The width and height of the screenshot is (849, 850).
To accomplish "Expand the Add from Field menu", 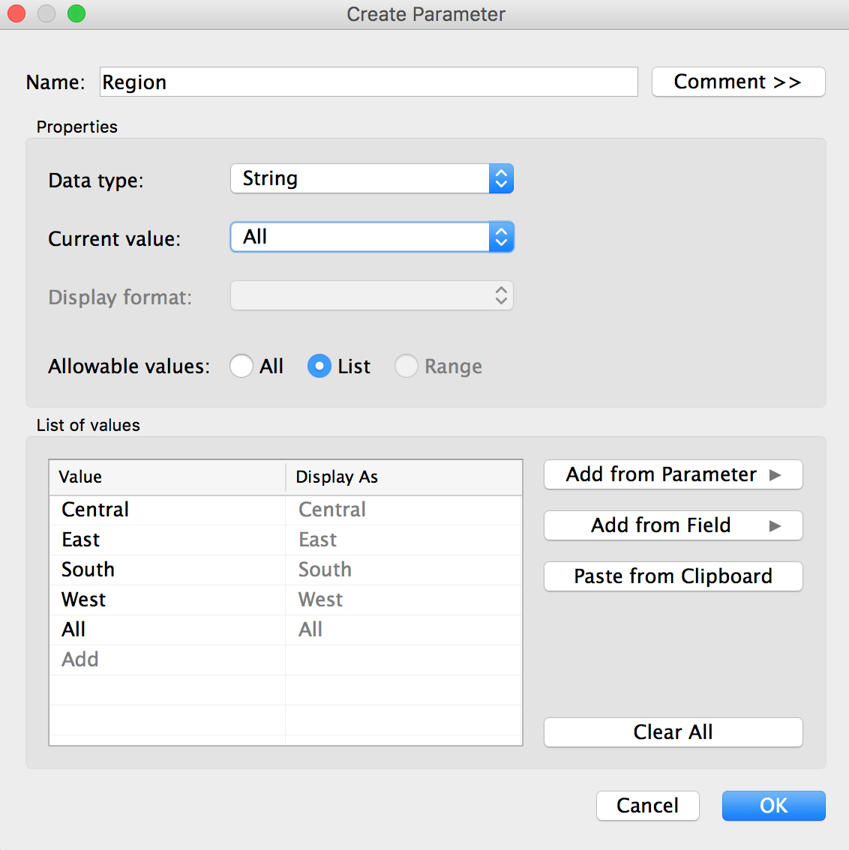I will 673,525.
